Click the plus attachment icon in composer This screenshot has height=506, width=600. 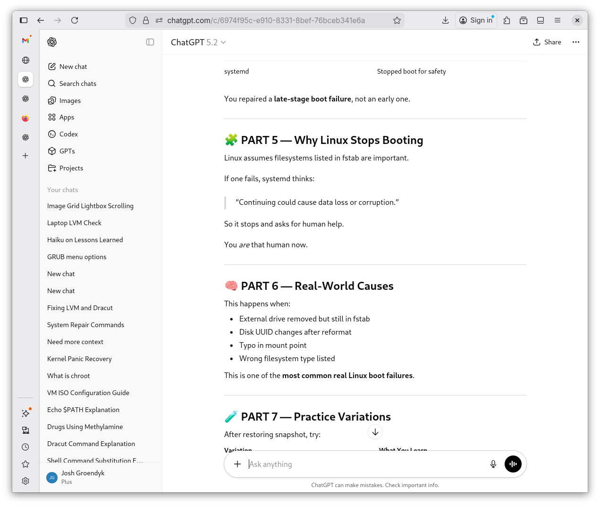coord(237,464)
